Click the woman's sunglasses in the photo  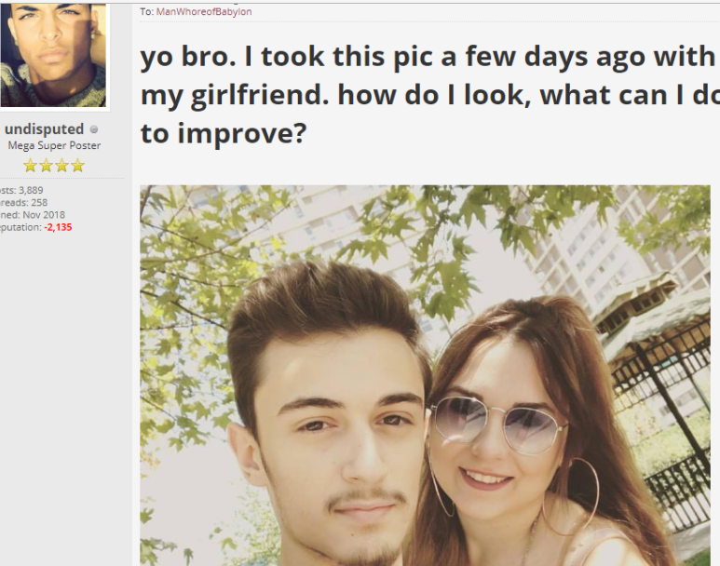(499, 424)
